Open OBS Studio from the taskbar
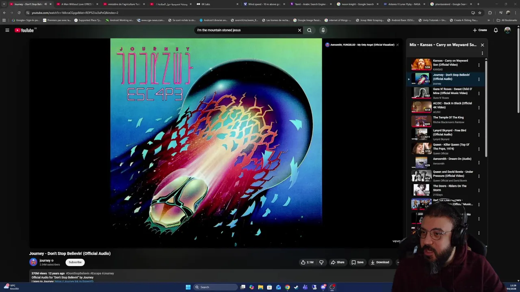 click(x=332, y=287)
